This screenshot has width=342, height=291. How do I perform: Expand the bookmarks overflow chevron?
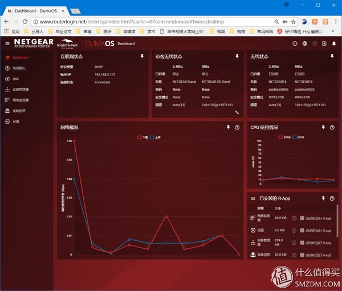click(333, 31)
